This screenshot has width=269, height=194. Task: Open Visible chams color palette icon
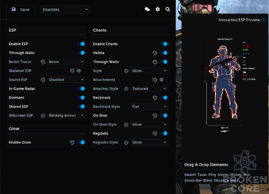(x=155, y=53)
